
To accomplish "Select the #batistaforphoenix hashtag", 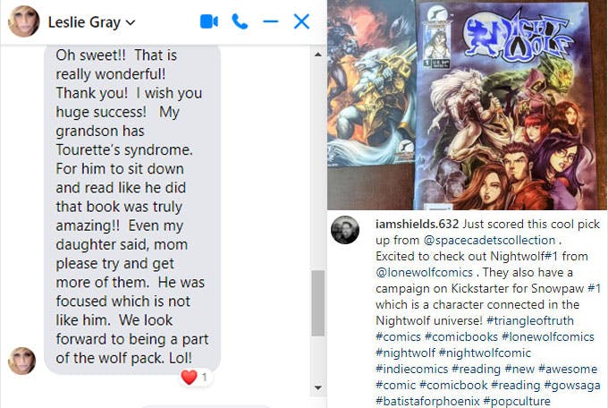I will [427, 401].
